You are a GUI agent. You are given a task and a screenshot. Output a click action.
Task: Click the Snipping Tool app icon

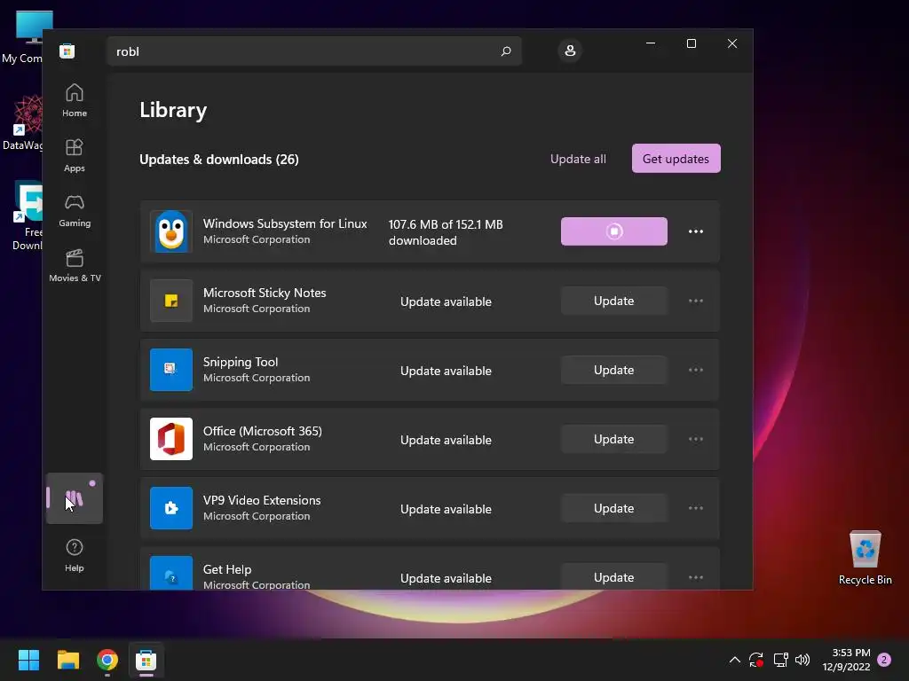[171, 370]
